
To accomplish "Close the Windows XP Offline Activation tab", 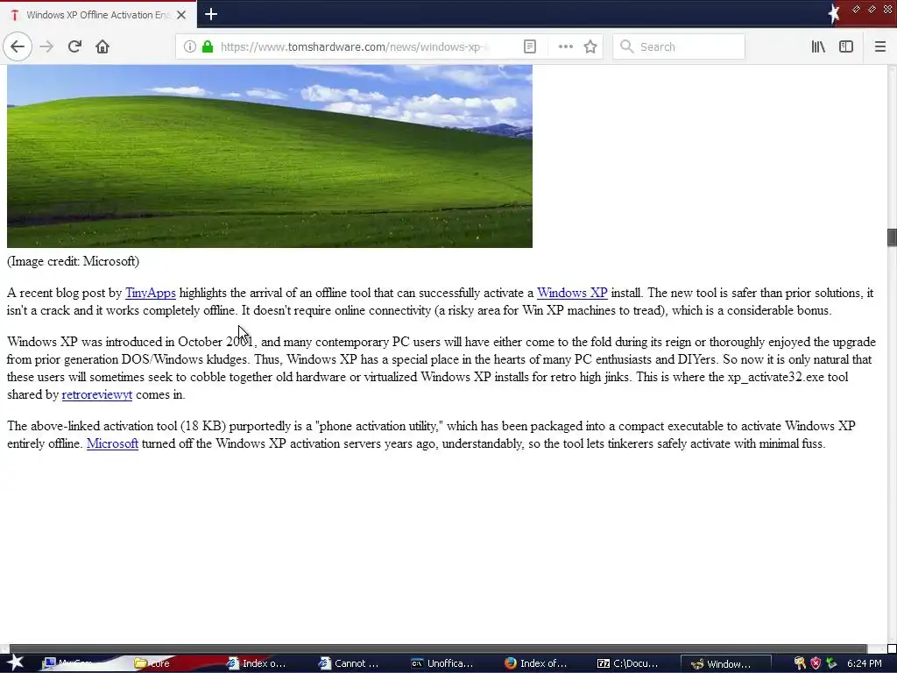I will [181, 15].
